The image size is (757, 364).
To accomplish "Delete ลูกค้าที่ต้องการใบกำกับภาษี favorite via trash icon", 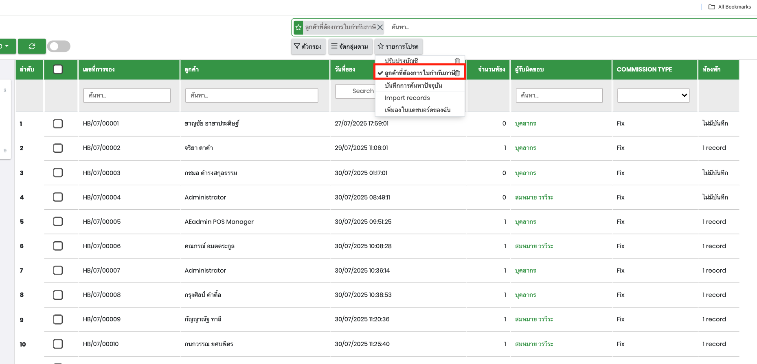I will (x=457, y=73).
